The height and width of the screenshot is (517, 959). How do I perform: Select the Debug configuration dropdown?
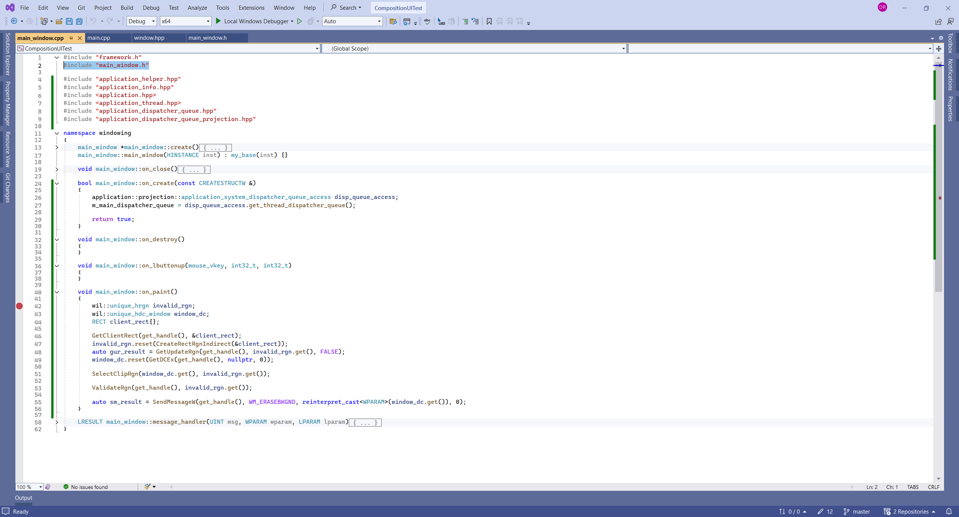pos(141,21)
